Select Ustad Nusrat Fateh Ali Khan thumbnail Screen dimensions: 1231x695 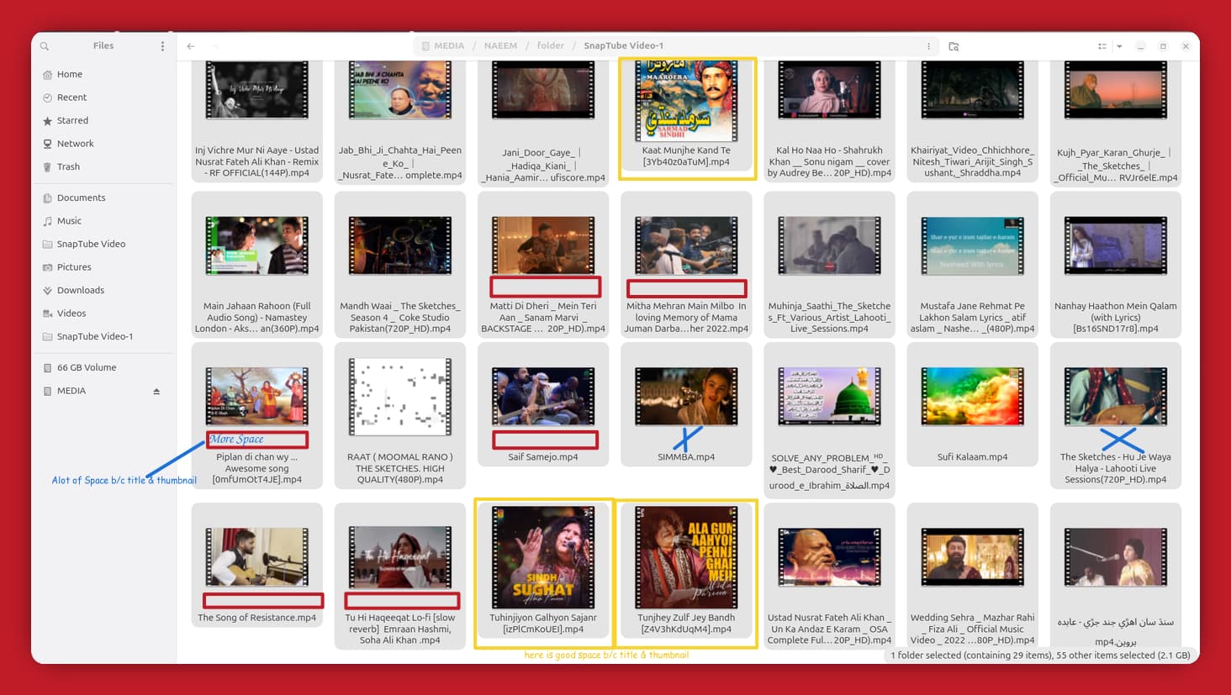(829, 557)
